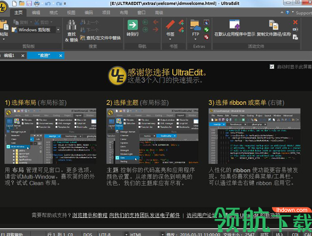Image resolution: width=312 pixels, height=236 pixels.
Task: Open the 浏览提示和教程 link
Action: click(90, 215)
